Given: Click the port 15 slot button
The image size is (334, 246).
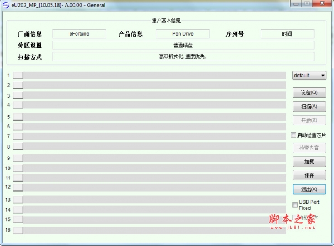Looking at the screenshot, I should click(x=18, y=219).
